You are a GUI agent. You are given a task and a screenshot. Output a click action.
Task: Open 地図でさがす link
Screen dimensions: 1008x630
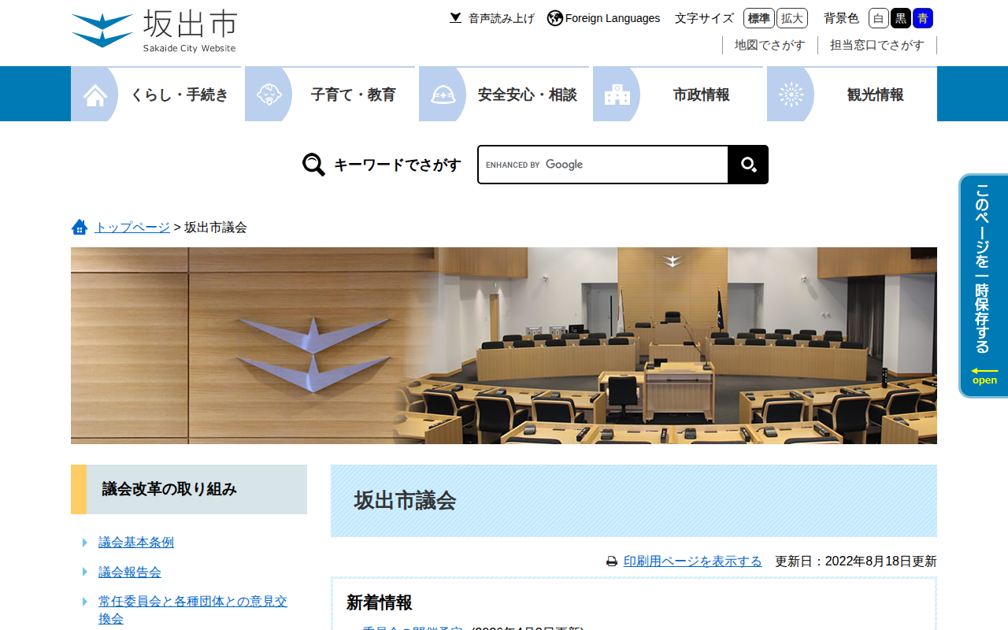point(770,45)
